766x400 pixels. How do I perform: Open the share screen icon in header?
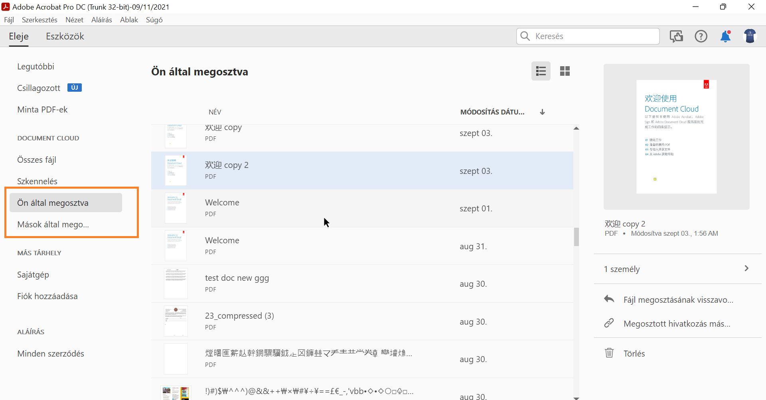(x=676, y=36)
